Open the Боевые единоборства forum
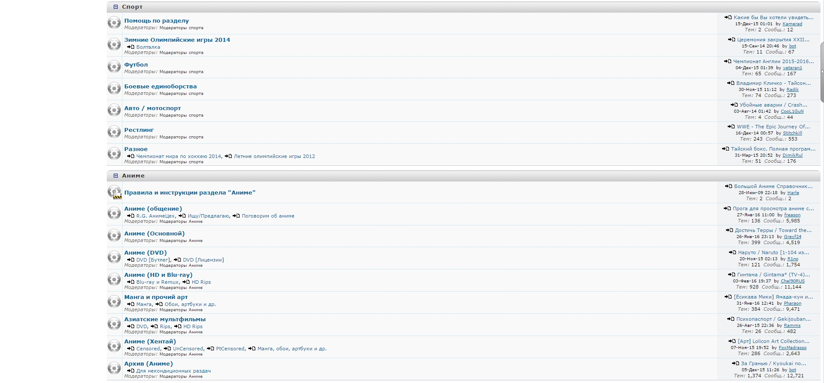Image resolution: width=824 pixels, height=383 pixels. click(160, 87)
